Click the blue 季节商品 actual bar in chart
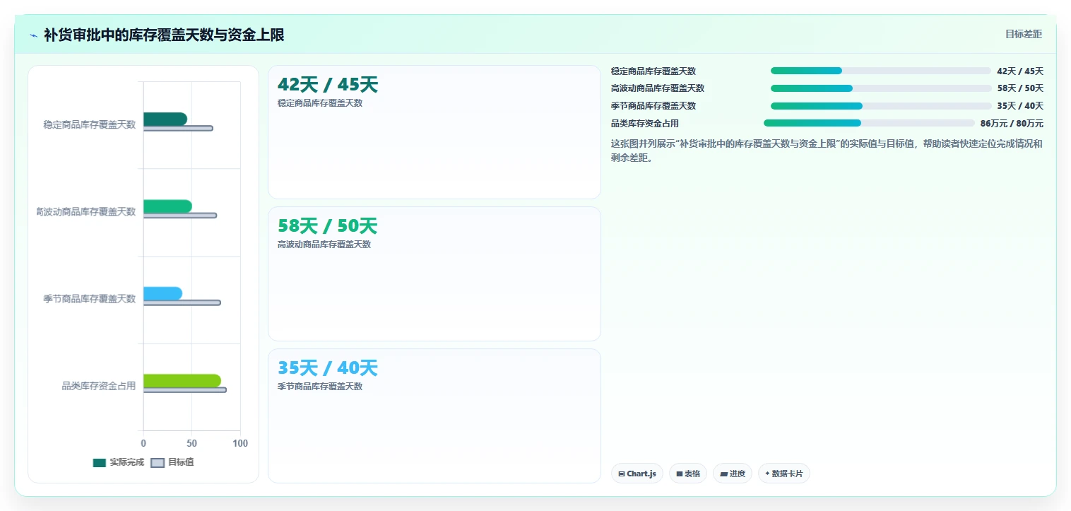Image resolution: width=1071 pixels, height=511 pixels. 162,293
